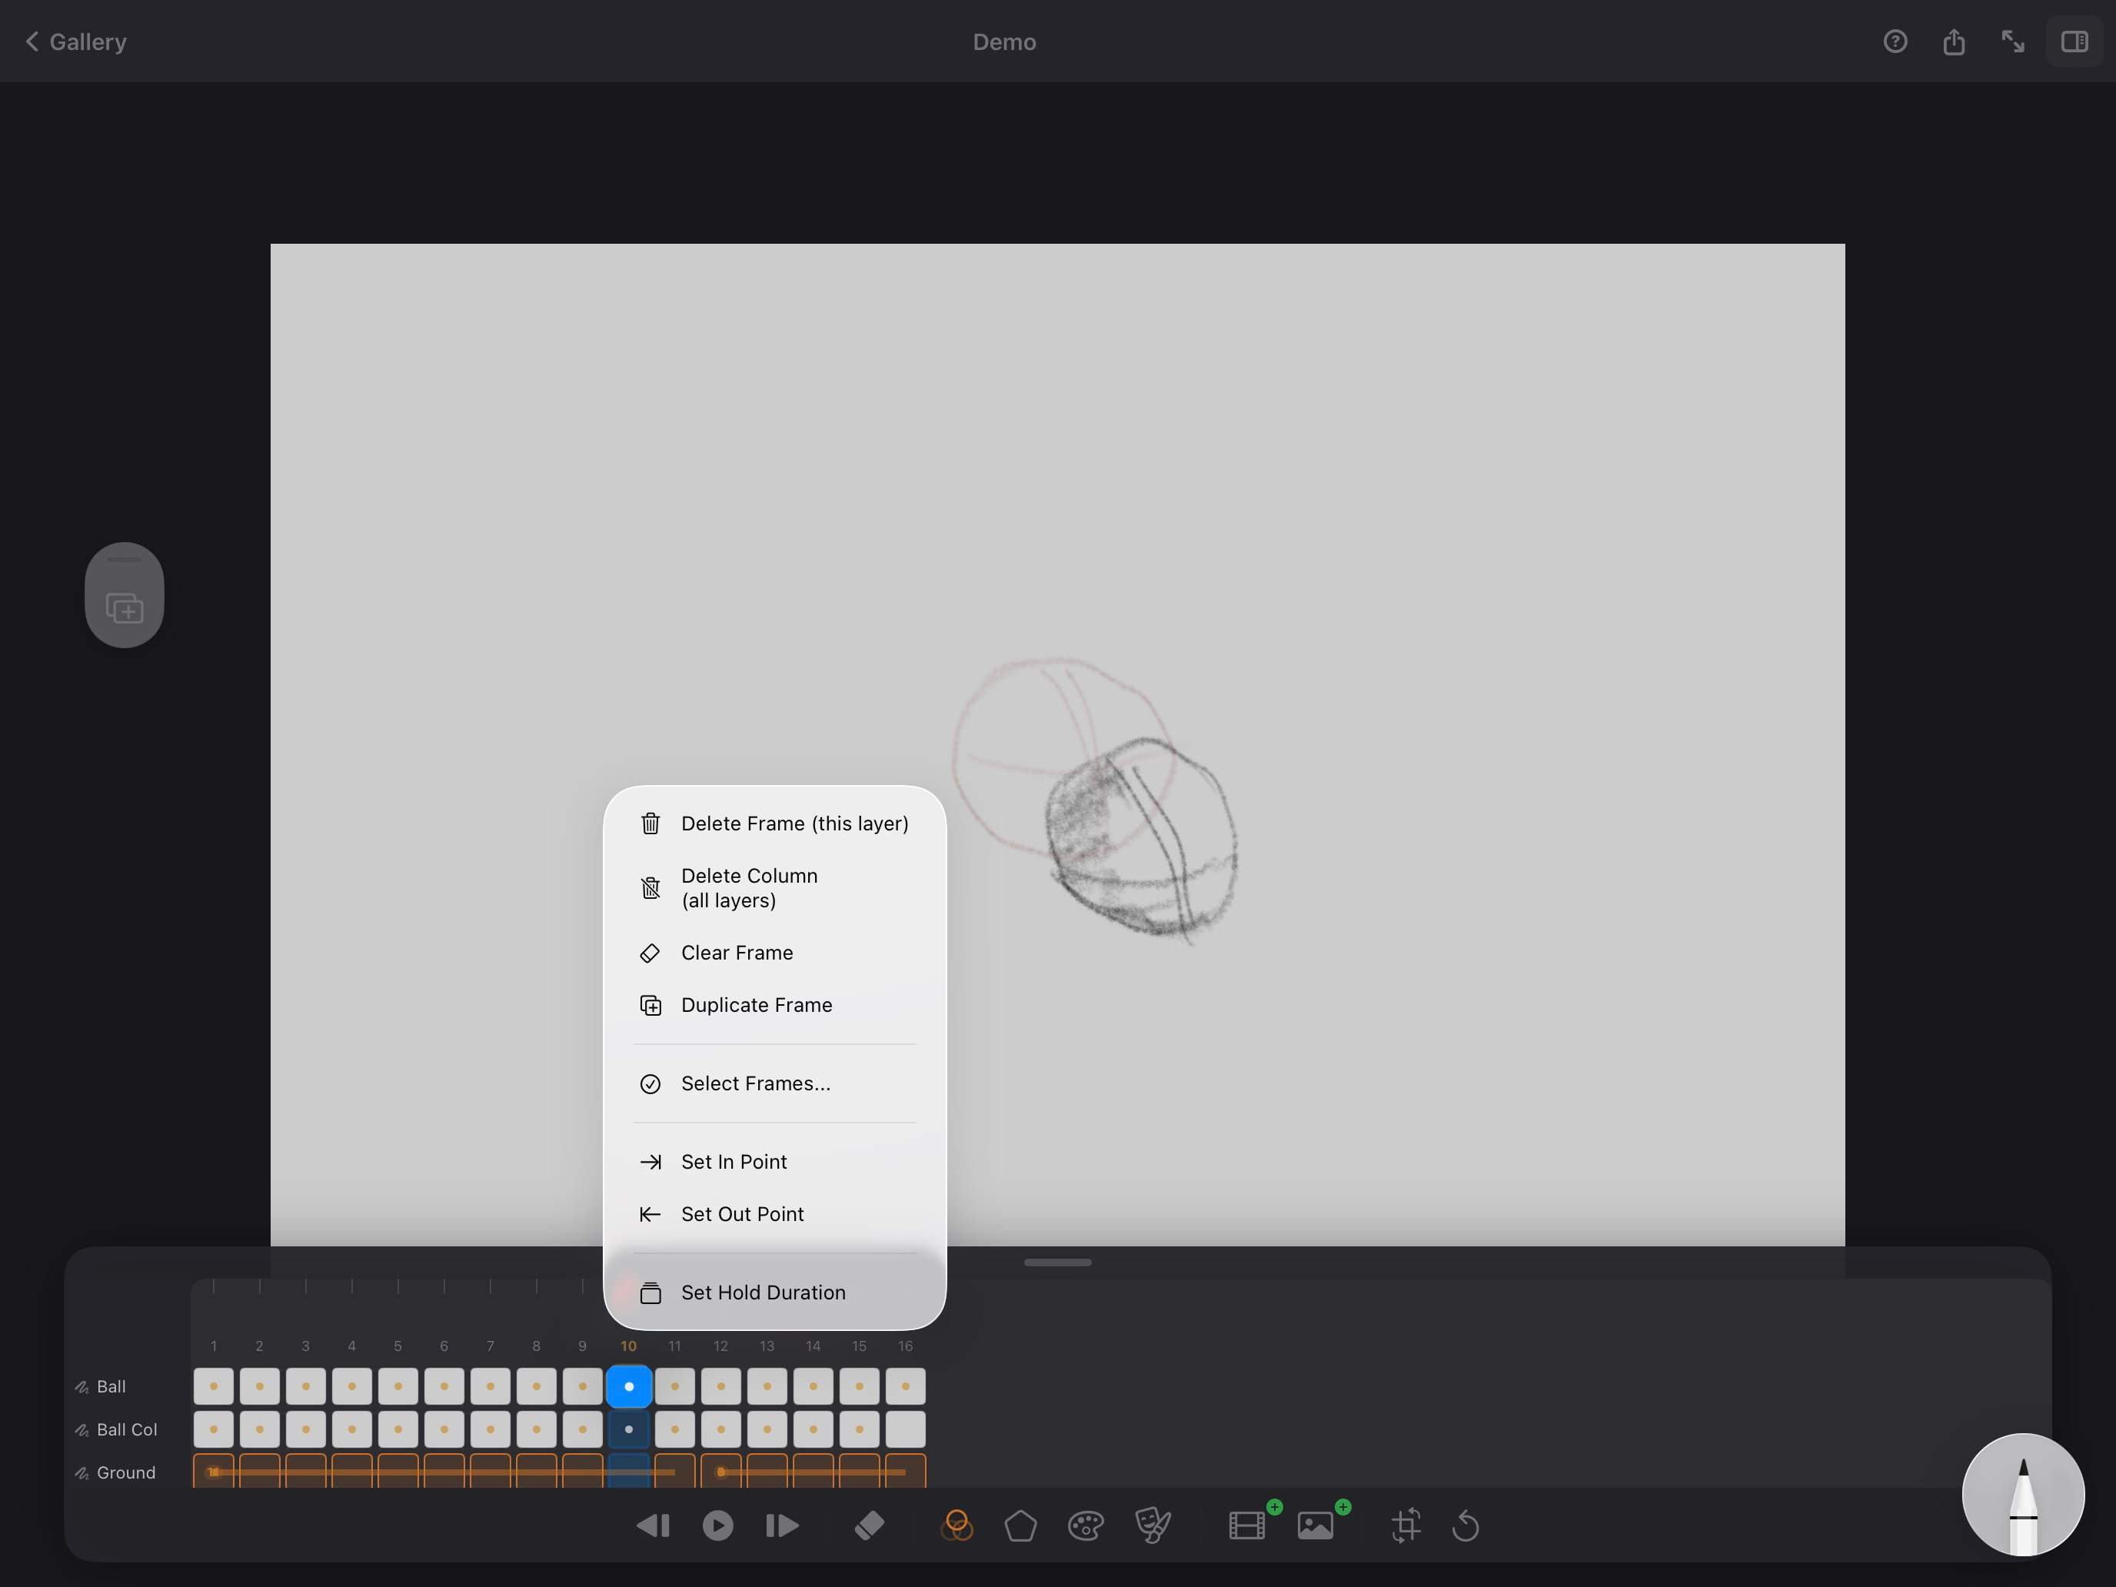This screenshot has width=2116, height=1587.
Task: Select frame 8 on Ball layer
Action: [x=537, y=1387]
